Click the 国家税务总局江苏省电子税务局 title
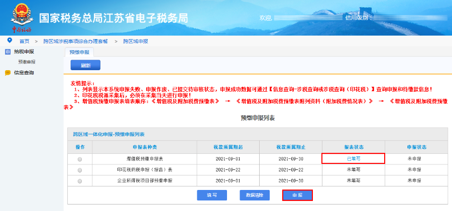This screenshot has height=211, width=452. tap(114, 18)
